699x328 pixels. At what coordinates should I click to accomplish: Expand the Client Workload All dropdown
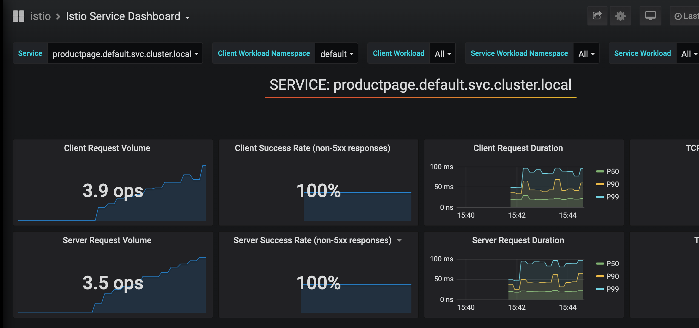[443, 54]
